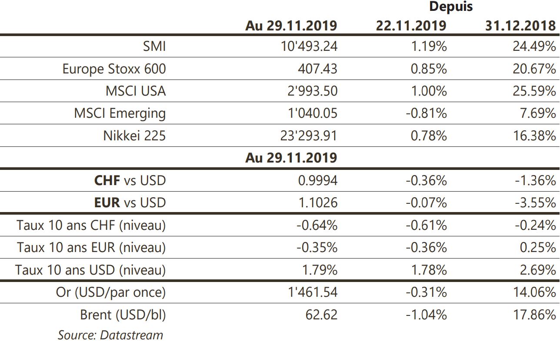Click the CHF vs USD label
The image size is (560, 345).
130,180
